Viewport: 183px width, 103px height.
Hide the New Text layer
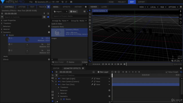click(x=59, y=84)
